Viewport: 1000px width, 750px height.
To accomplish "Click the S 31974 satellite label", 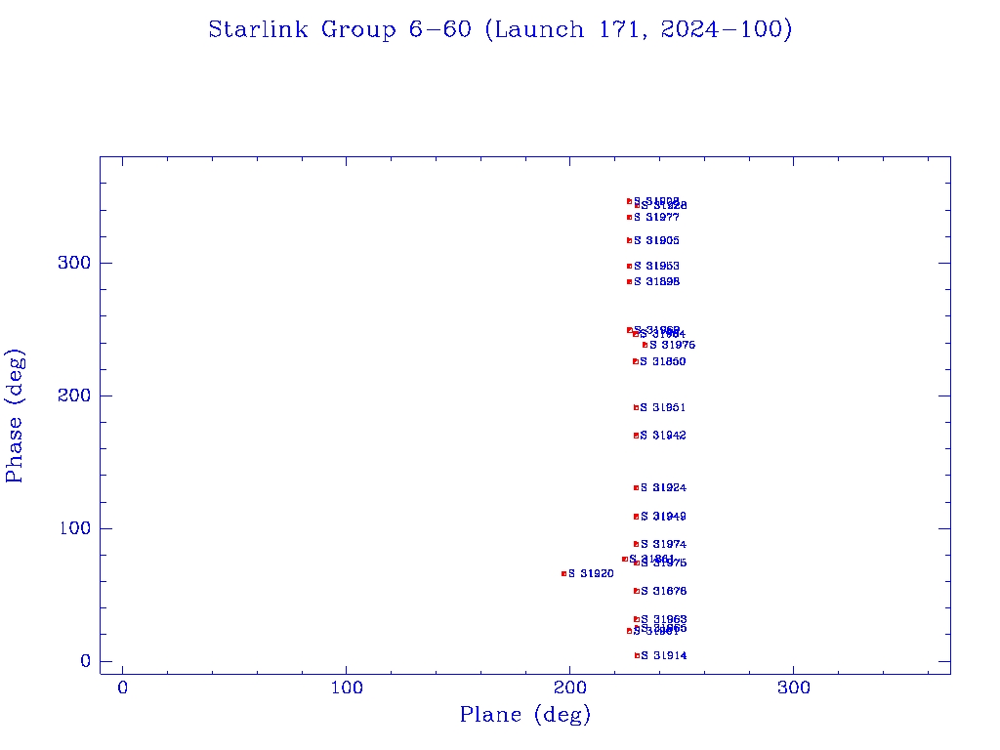I will (x=663, y=545).
